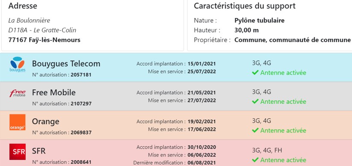Viewport: 352px width, 166px height.
Task: Click authorization number 2008641
Action: [81, 162]
